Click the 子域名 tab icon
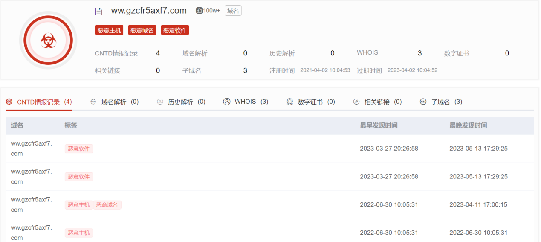Image resolution: width=541 pixels, height=242 pixels. [x=423, y=102]
